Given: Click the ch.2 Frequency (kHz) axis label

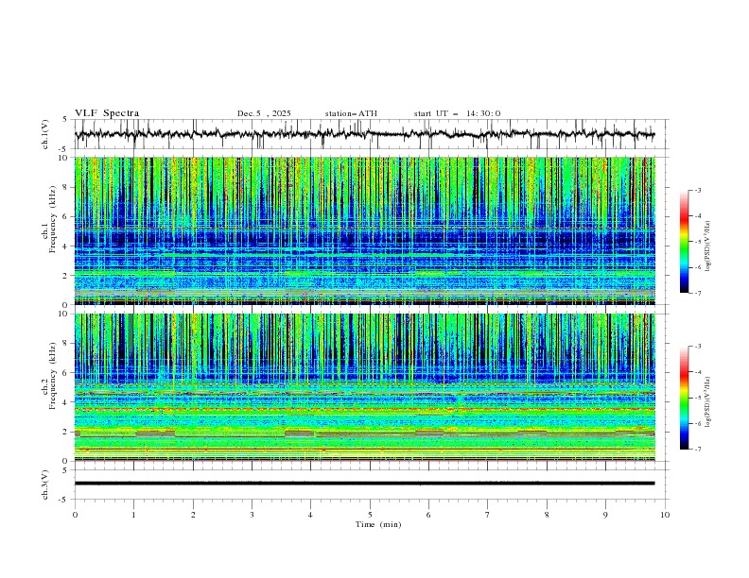Looking at the screenshot, I should point(47,376).
